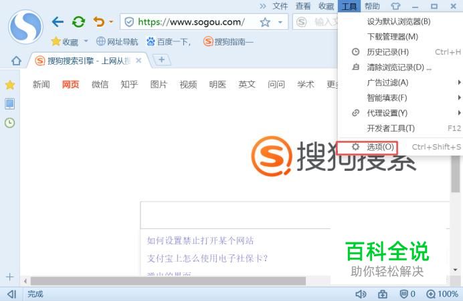Open dropdown next to the undo icon
This screenshot has width=463, height=301.
111,22
